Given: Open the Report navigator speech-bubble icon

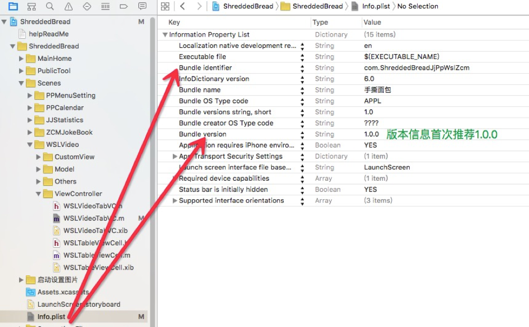Looking at the screenshot, I should [x=142, y=6].
